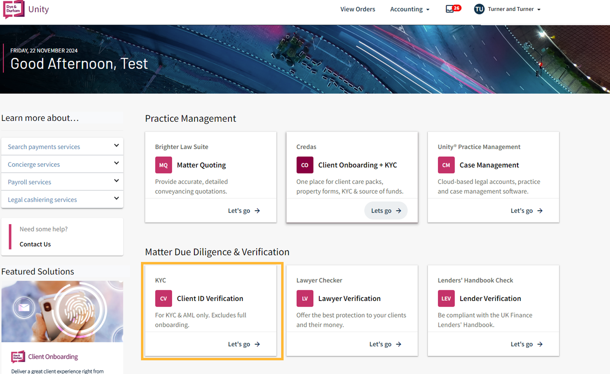Expand Concierge services section
610x374 pixels.
pyautogui.click(x=62, y=164)
